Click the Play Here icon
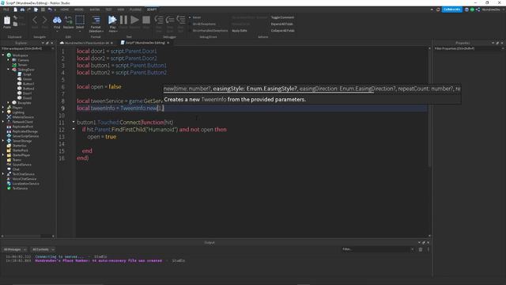 [112, 20]
